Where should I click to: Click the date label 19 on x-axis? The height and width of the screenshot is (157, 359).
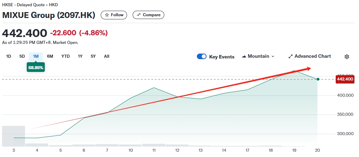pyautogui.click(x=294, y=150)
